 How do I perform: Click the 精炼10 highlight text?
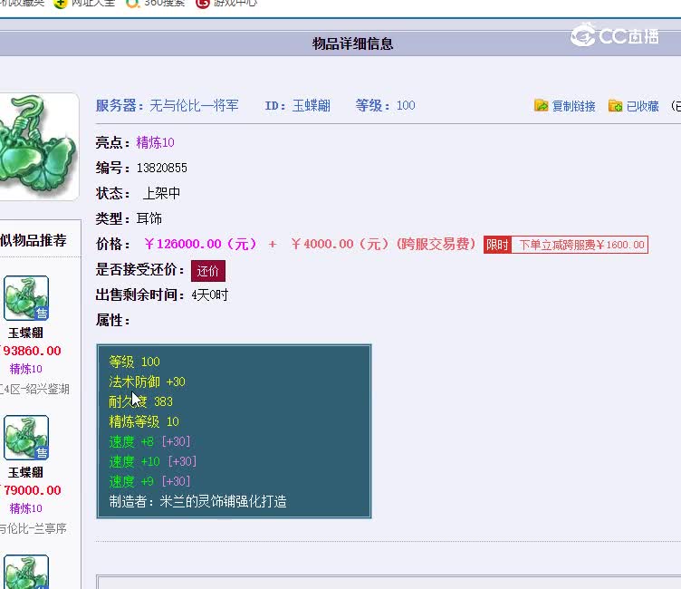(155, 142)
